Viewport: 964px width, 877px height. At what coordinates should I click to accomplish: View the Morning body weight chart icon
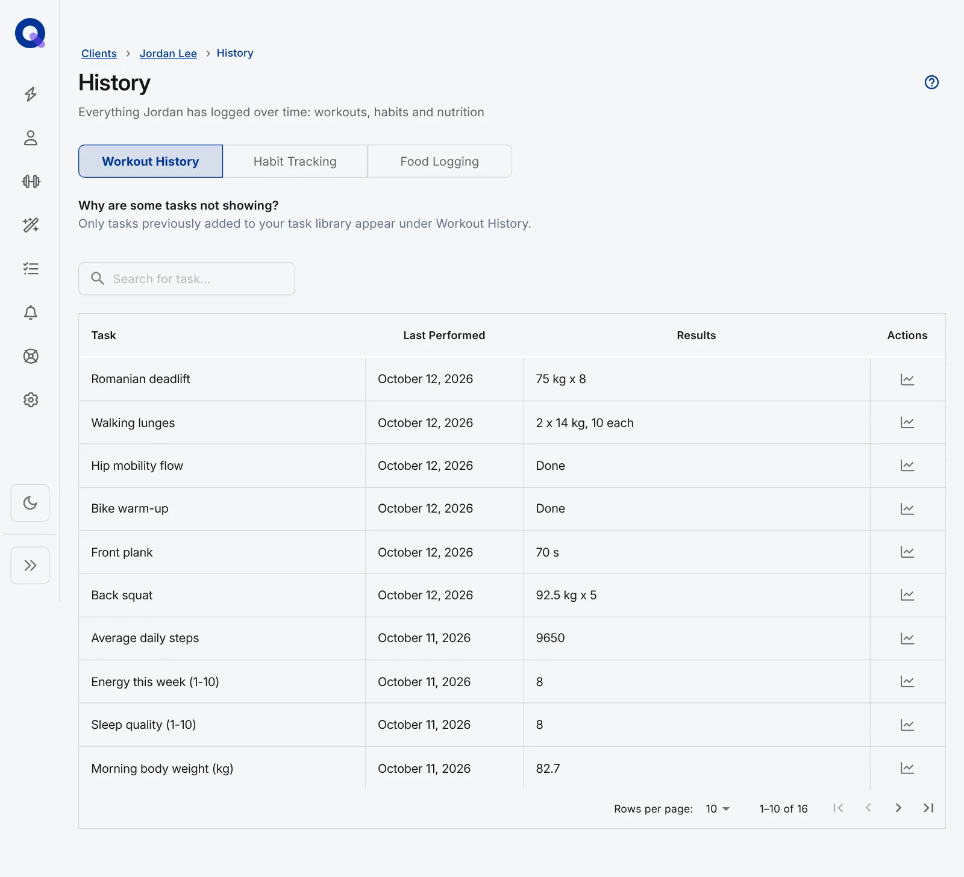click(x=907, y=769)
